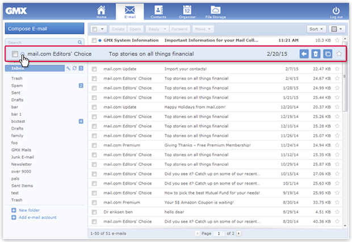Star the GMX System Information email

point(337,40)
